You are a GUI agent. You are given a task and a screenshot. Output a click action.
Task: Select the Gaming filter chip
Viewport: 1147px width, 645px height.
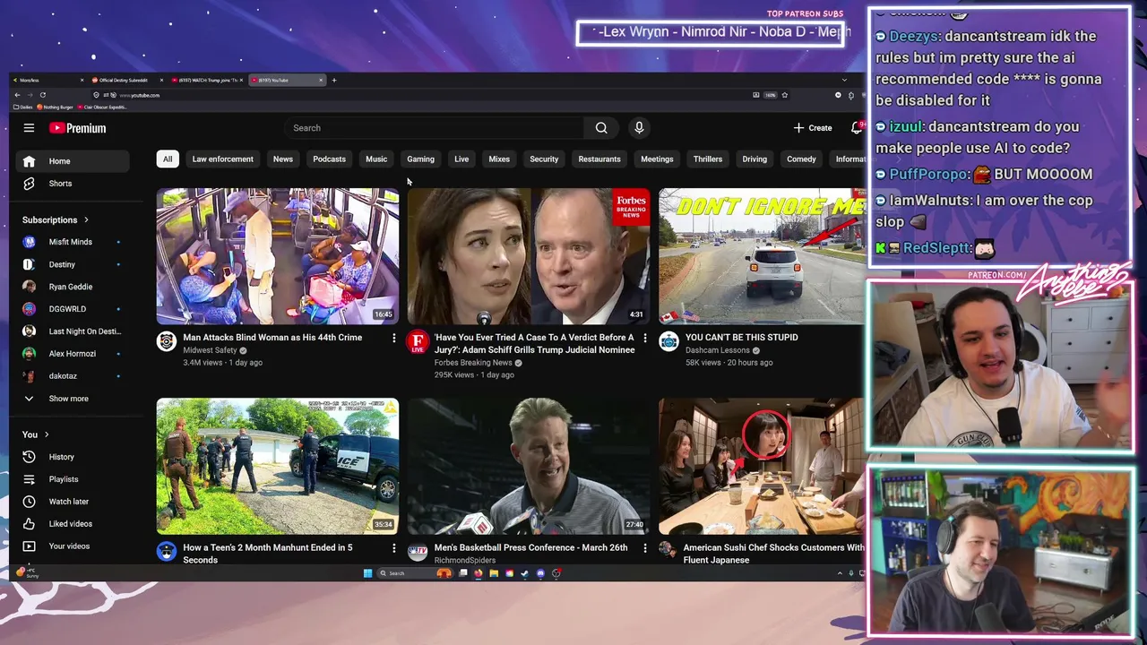pyautogui.click(x=420, y=159)
